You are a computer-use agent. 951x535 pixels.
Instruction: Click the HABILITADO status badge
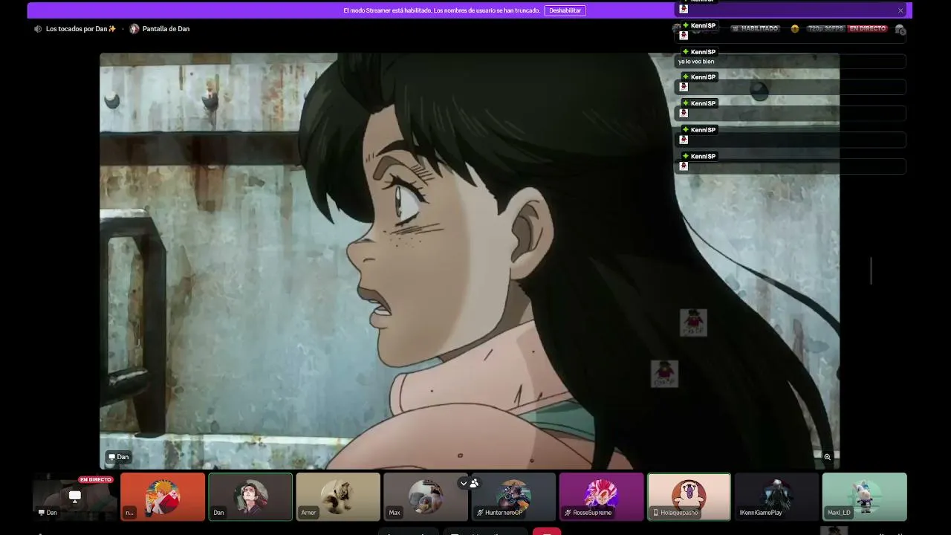click(x=756, y=29)
